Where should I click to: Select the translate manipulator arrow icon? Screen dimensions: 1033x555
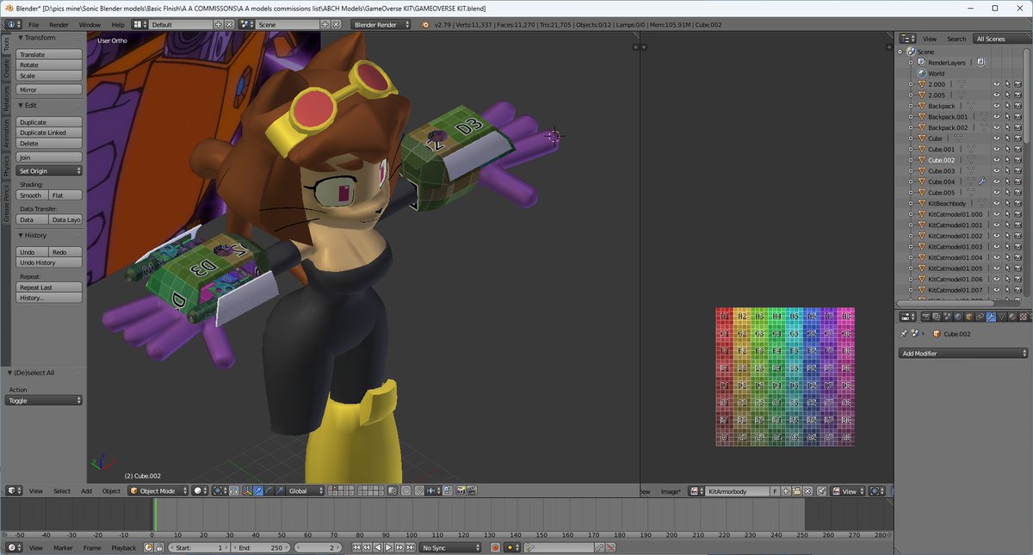(x=257, y=490)
